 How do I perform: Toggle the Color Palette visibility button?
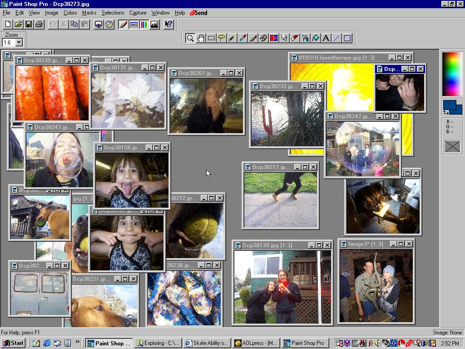[x=144, y=25]
